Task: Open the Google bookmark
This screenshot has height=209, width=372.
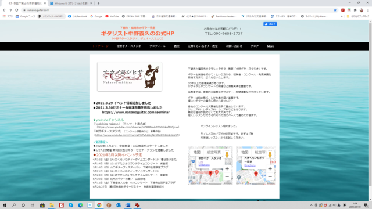Action: (x=96, y=16)
